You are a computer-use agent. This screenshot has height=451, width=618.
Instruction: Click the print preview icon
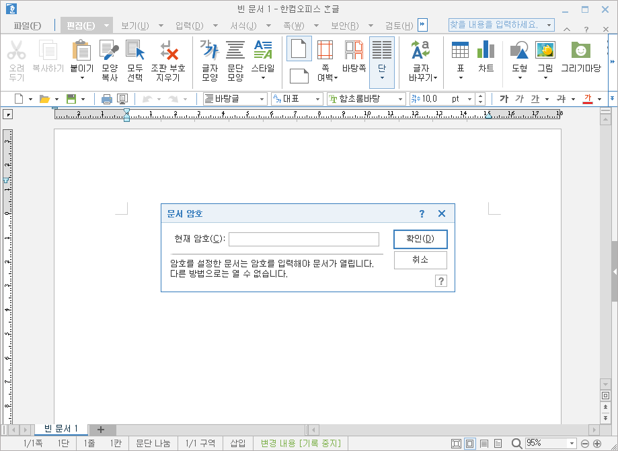coord(122,99)
